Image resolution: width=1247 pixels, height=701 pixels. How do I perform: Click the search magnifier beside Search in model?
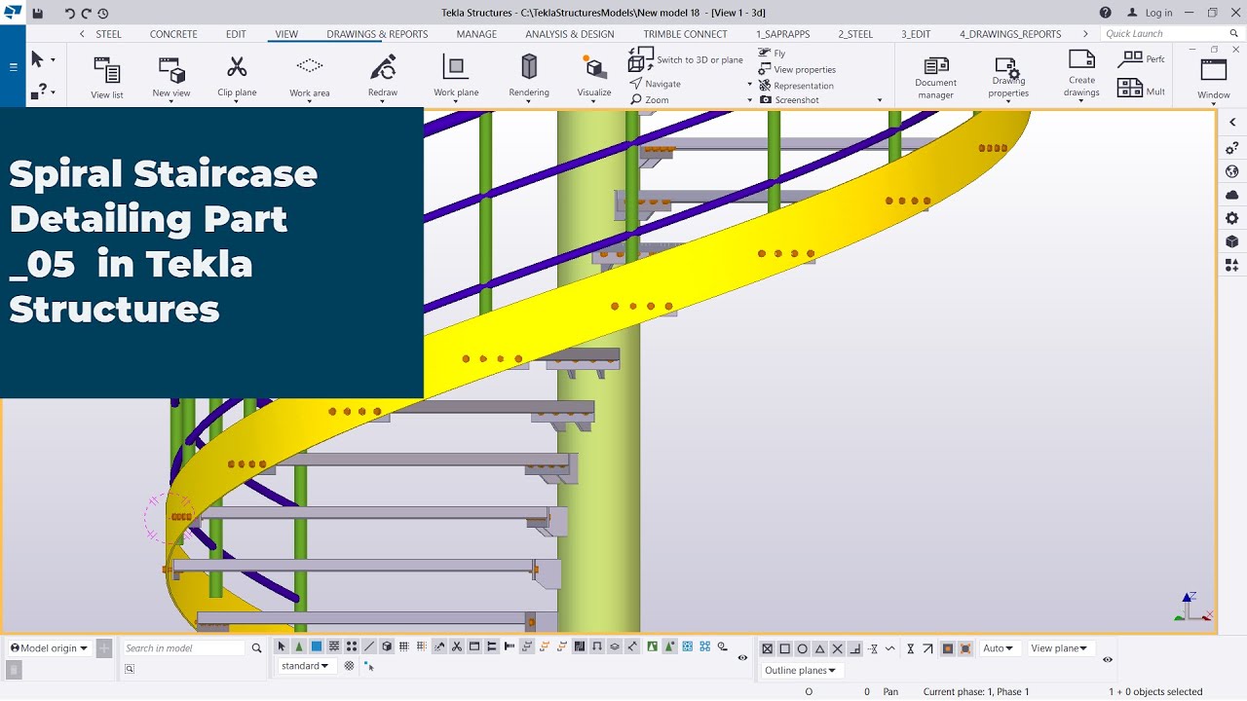[x=257, y=648]
